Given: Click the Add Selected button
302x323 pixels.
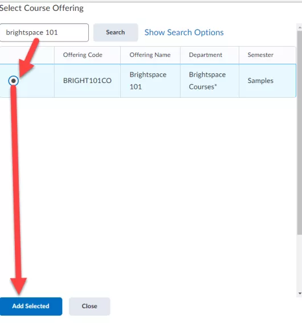Looking at the screenshot, I should pyautogui.click(x=31, y=306).
